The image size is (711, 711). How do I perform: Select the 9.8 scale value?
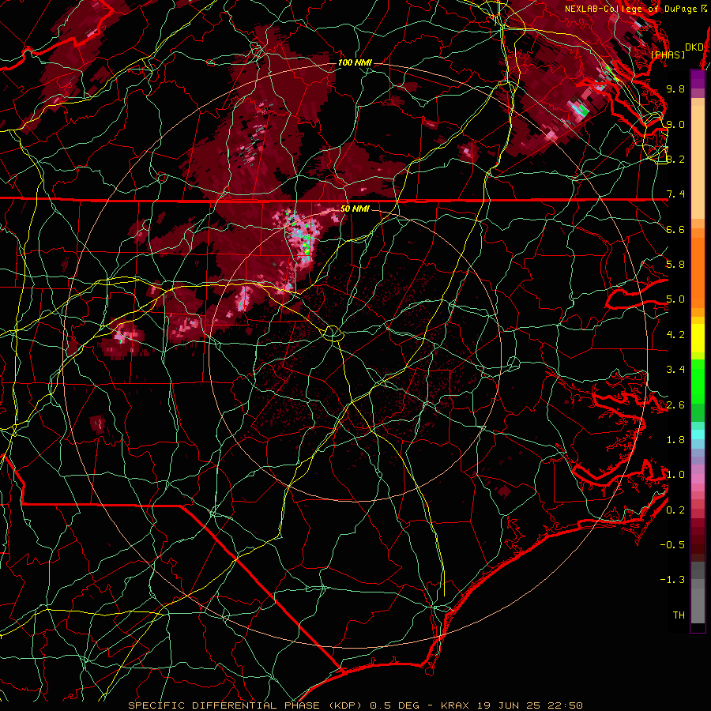(x=675, y=88)
